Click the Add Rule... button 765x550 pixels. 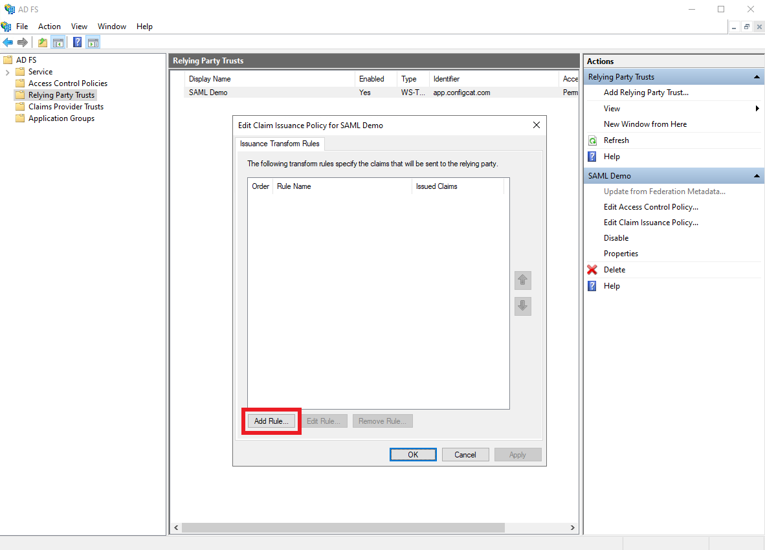(271, 421)
